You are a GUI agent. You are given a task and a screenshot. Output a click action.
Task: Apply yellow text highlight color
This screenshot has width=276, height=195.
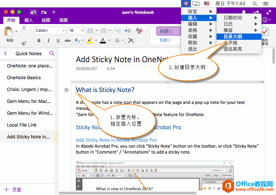point(90,40)
